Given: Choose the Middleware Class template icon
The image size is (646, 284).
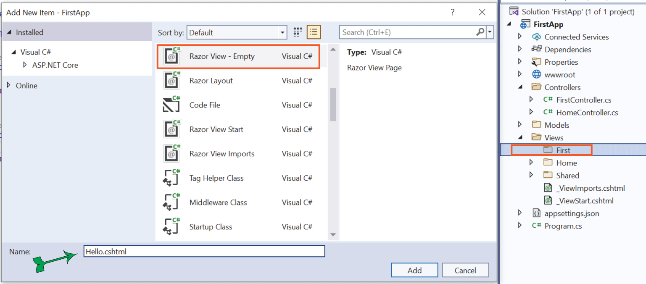Looking at the screenshot, I should point(171,202).
